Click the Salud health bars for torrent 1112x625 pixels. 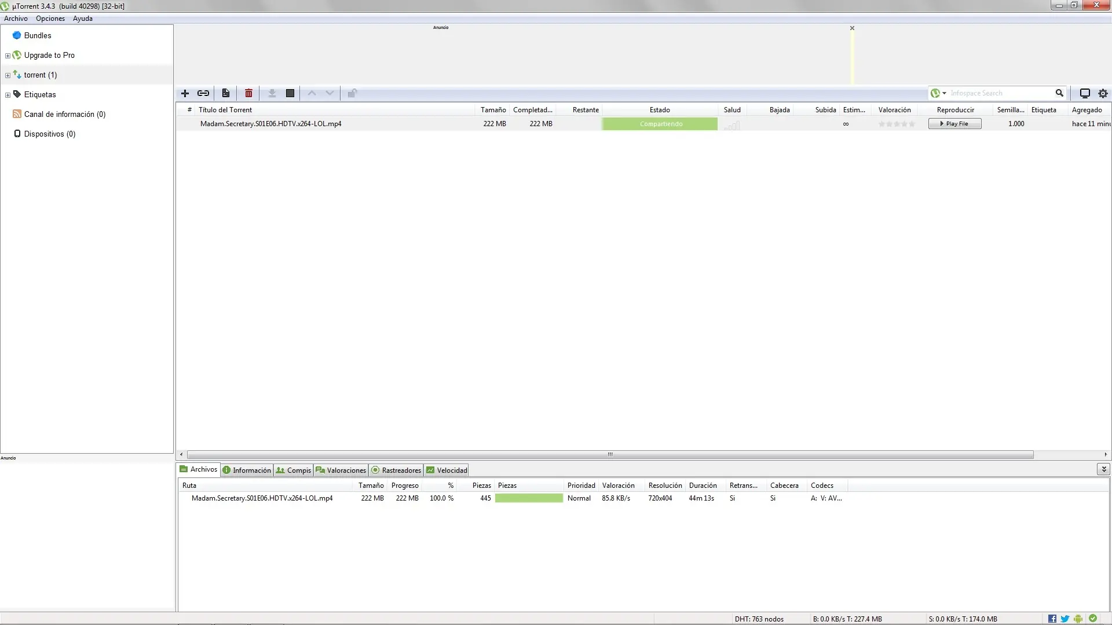point(732,125)
